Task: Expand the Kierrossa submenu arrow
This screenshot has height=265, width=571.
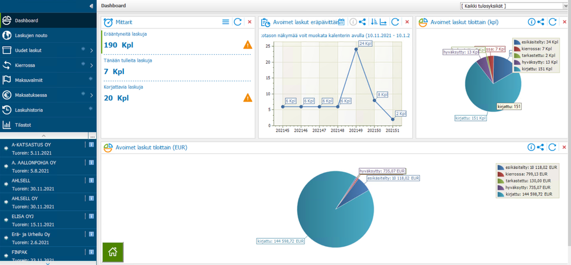Action: 91,66
